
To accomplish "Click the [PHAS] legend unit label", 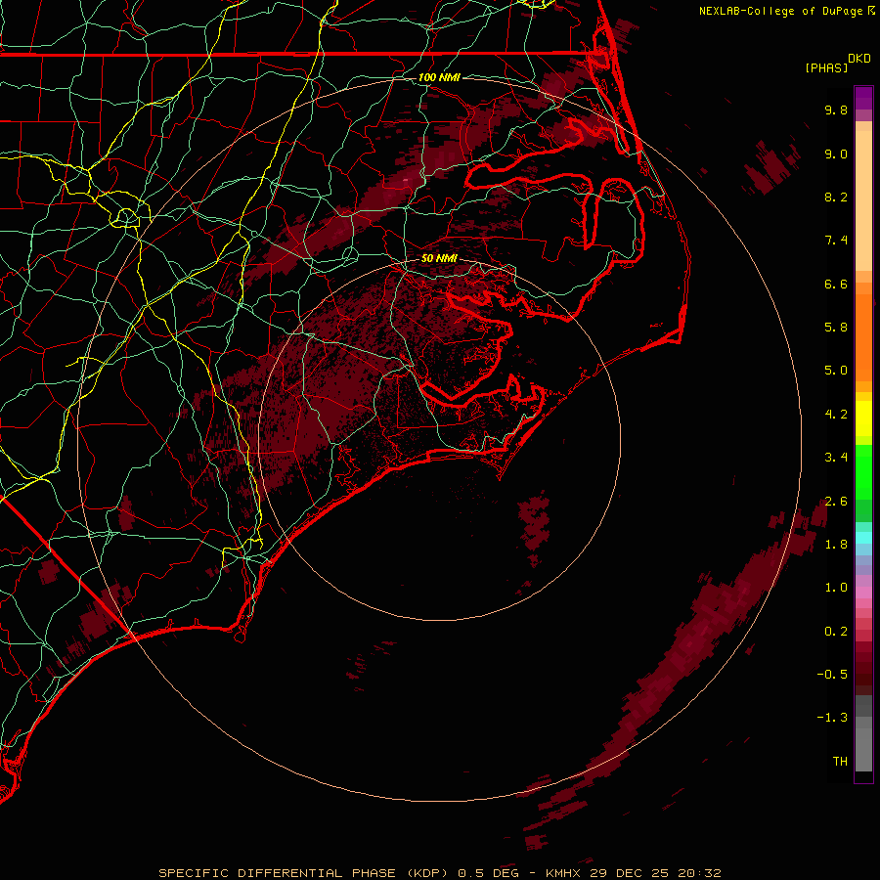I will (826, 67).
